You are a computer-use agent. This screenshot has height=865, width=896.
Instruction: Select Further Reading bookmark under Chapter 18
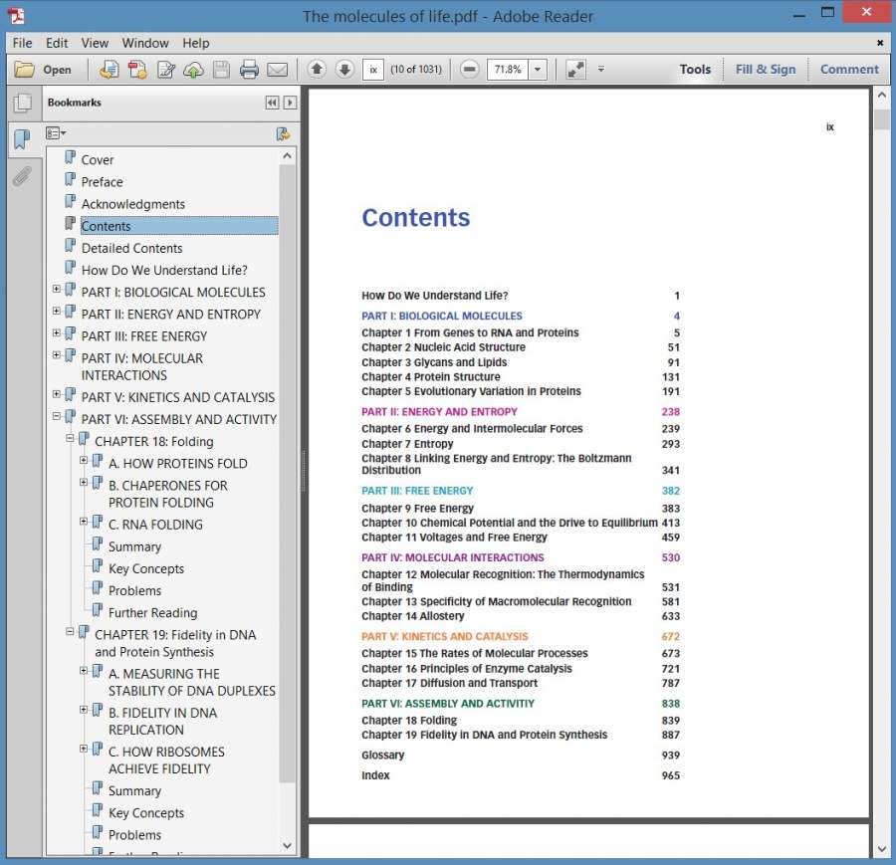[152, 613]
